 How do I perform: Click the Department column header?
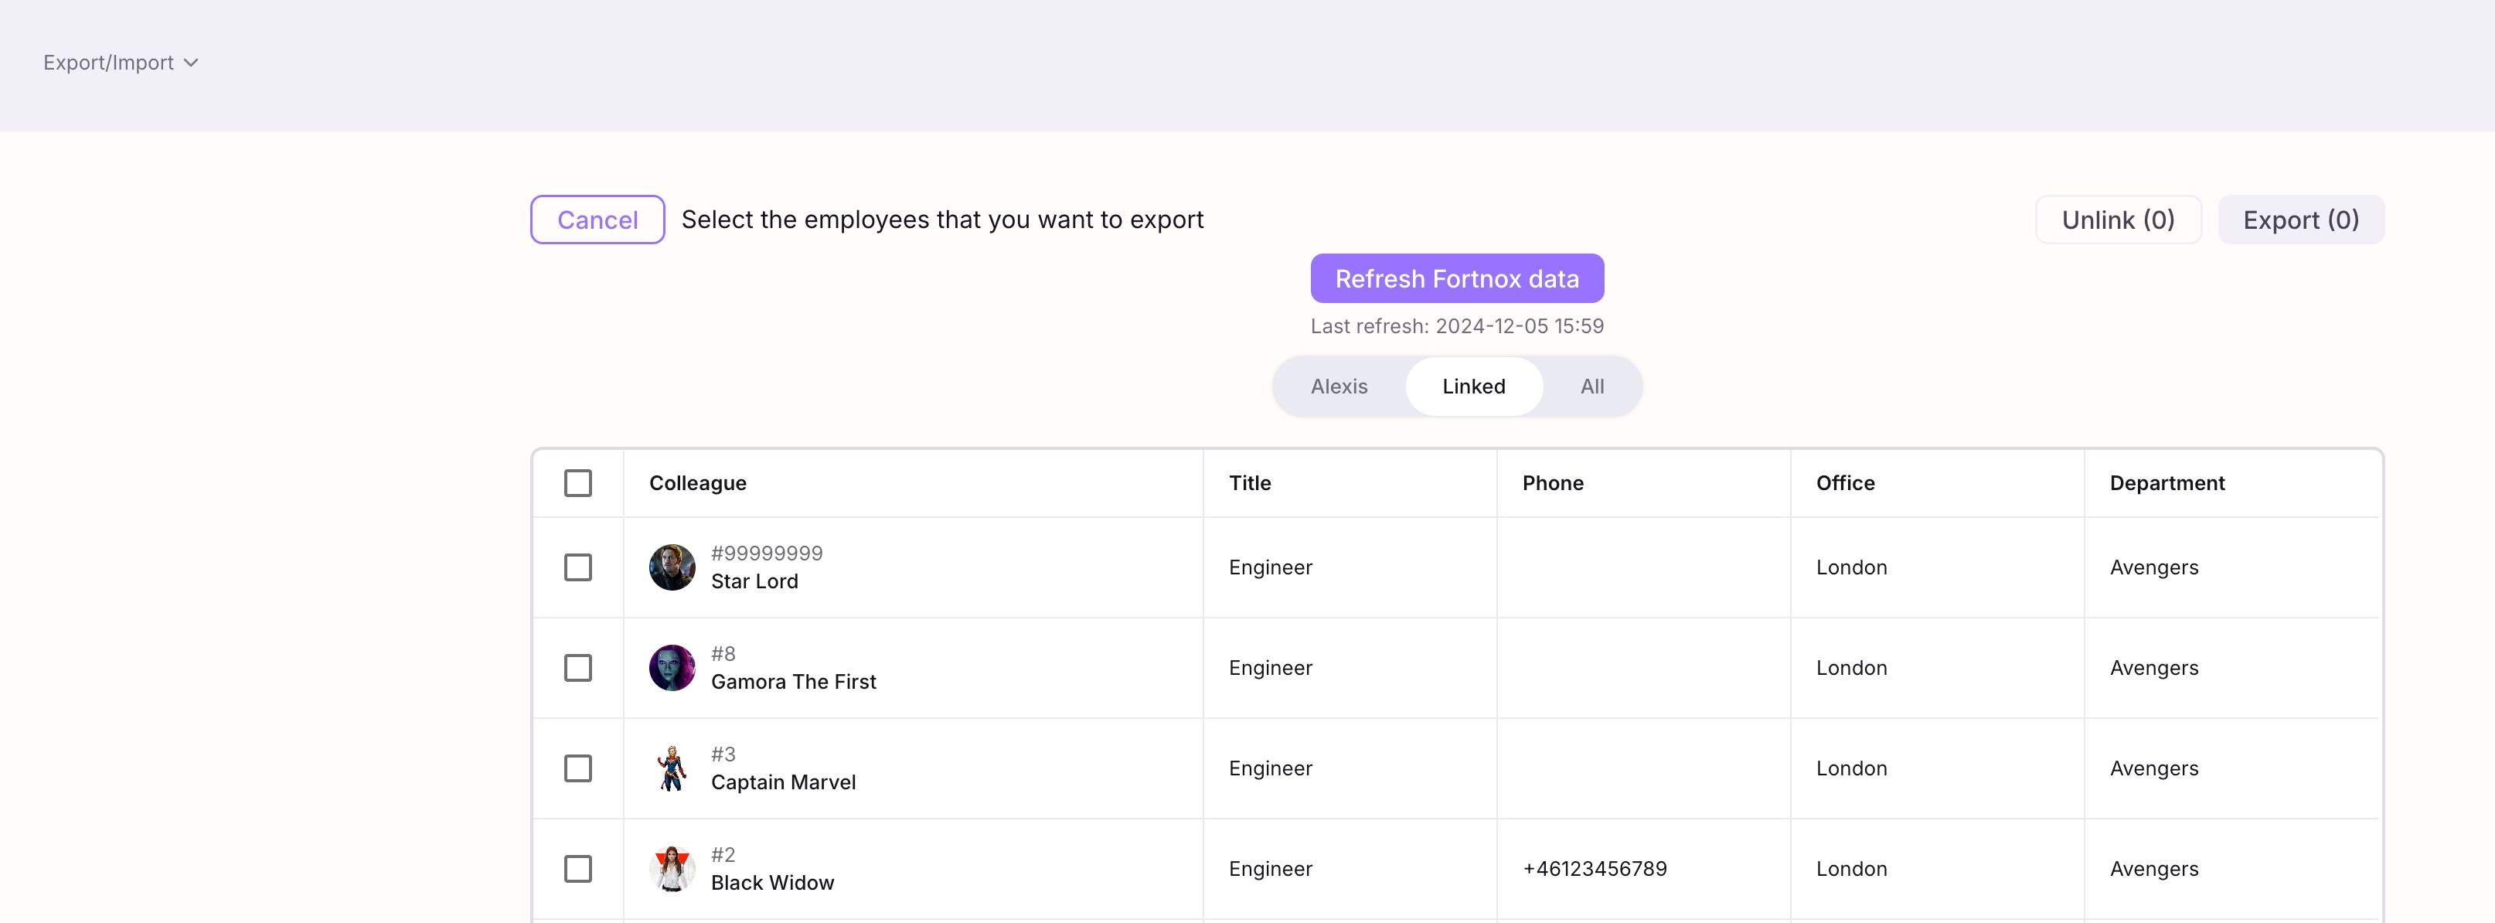[2167, 483]
